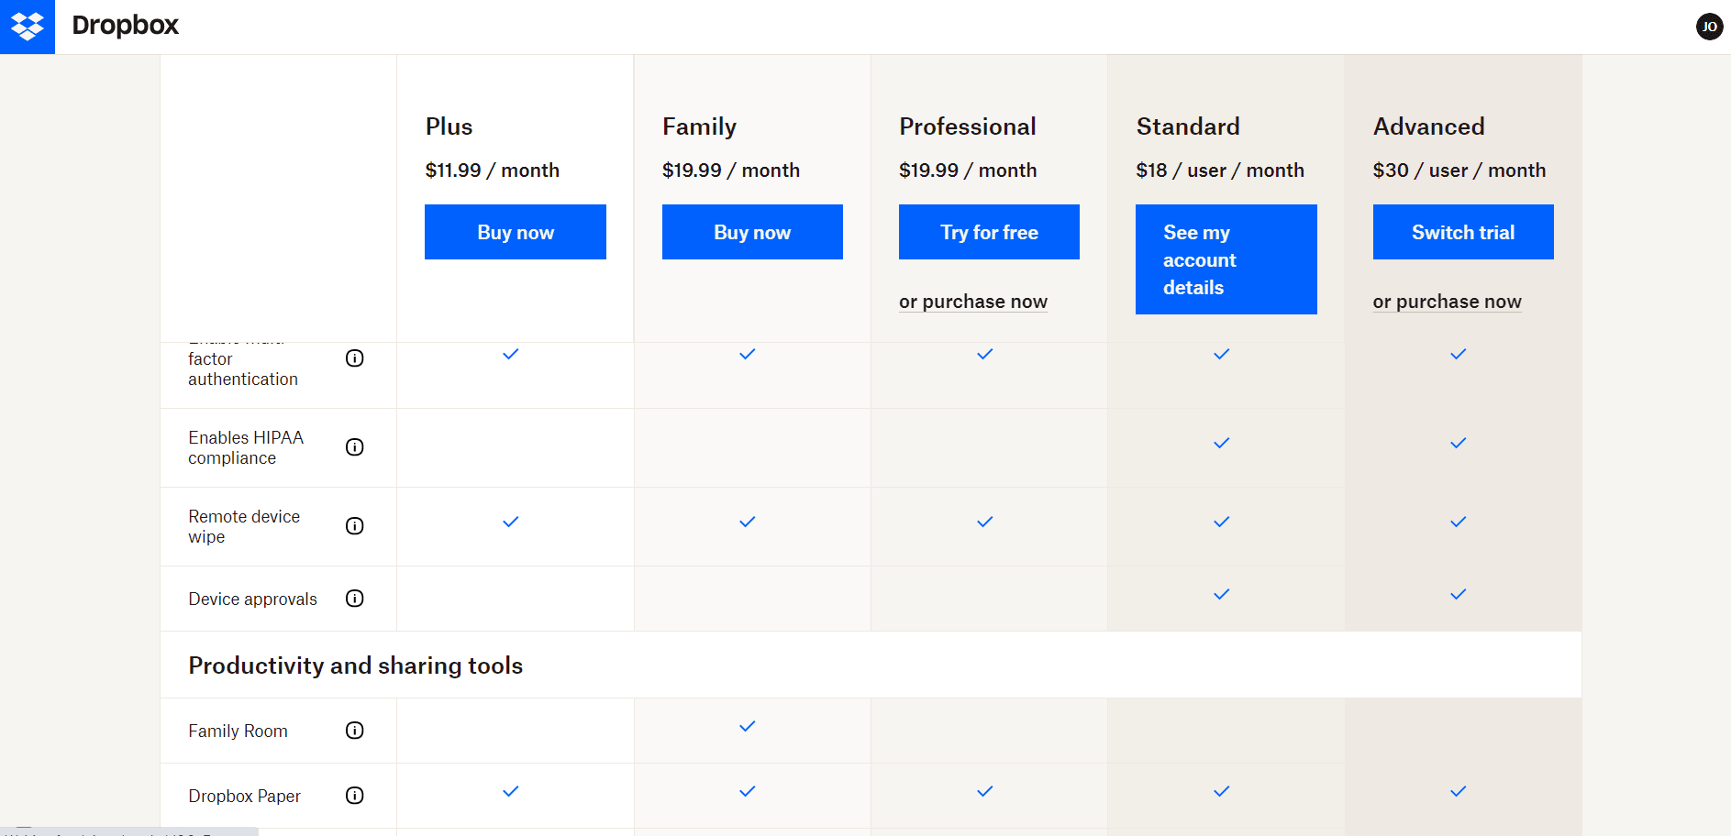Click the Advanced plan column heading

[x=1428, y=126]
